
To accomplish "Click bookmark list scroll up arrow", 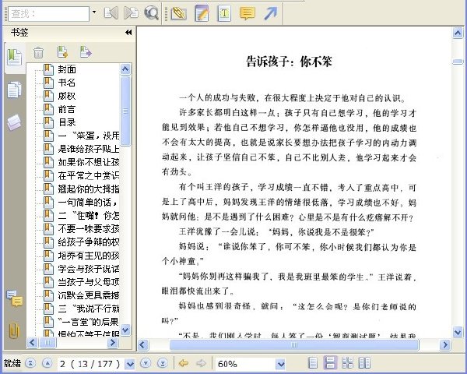I will coord(125,69).
